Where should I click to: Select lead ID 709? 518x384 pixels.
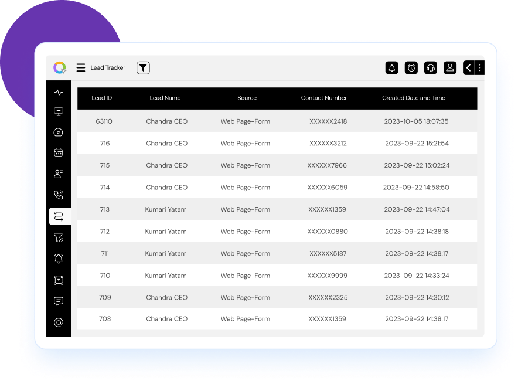(x=105, y=297)
